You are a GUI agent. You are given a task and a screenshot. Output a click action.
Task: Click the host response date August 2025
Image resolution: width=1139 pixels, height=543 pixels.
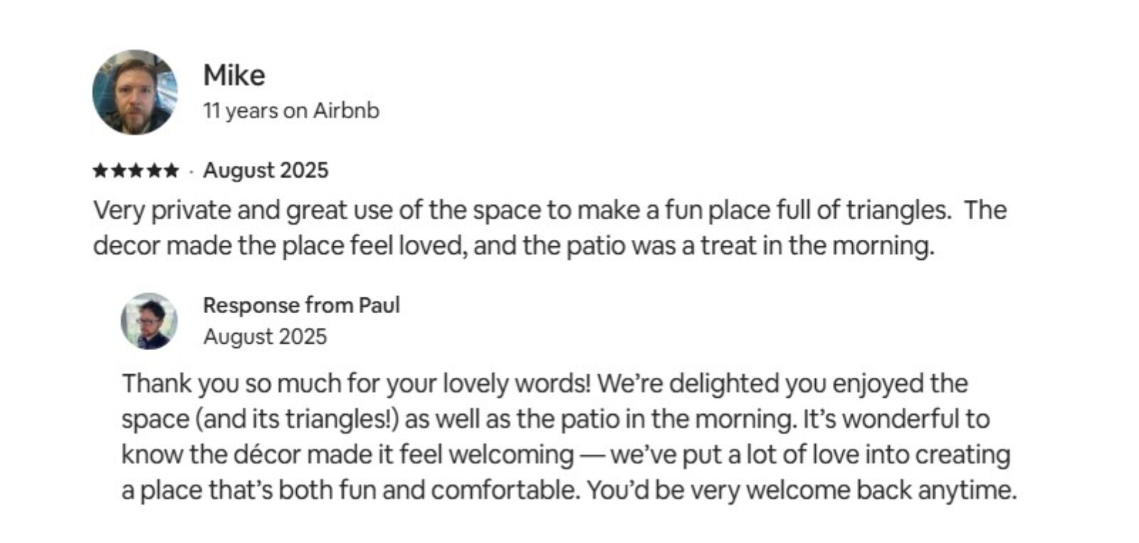265,336
